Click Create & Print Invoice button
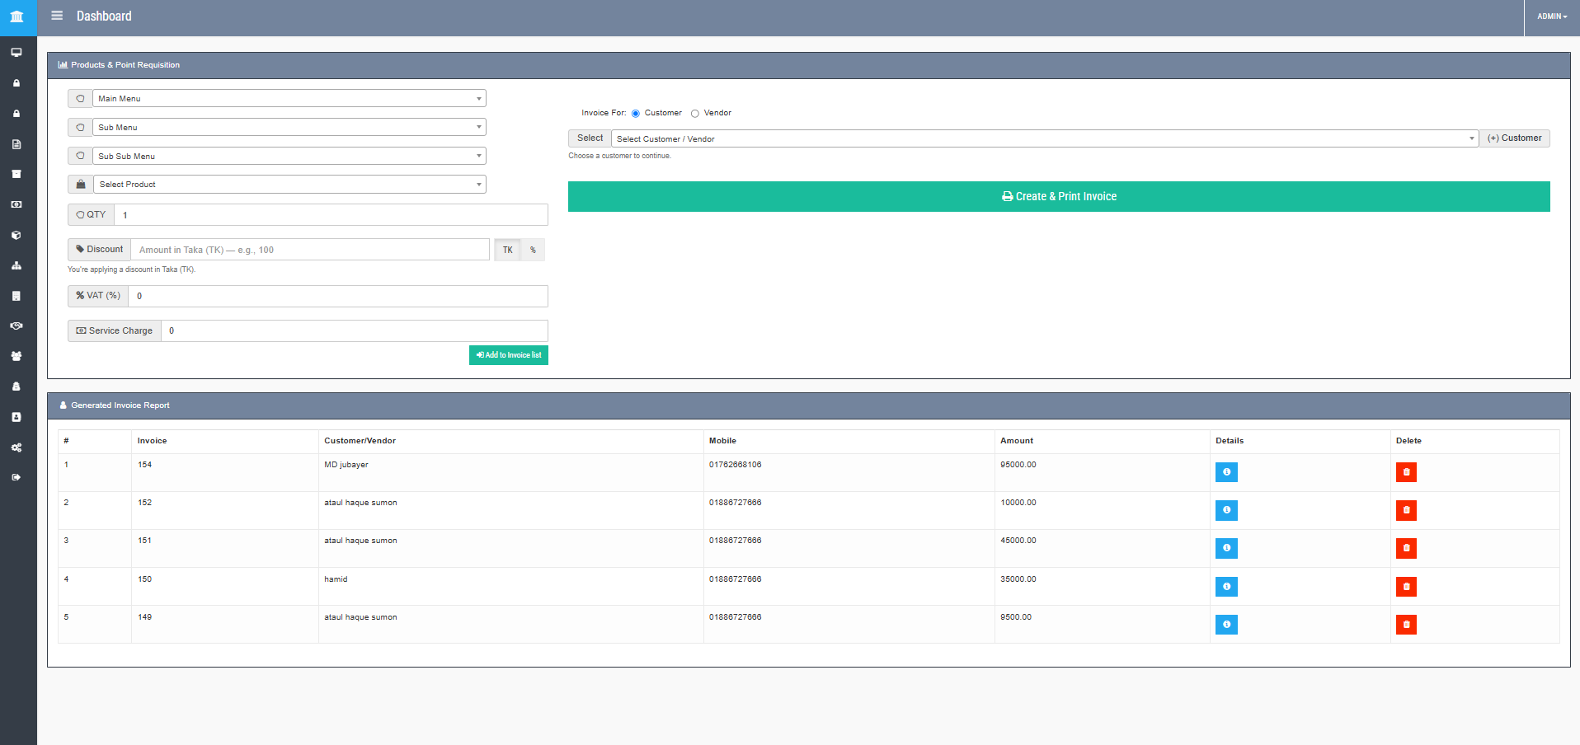This screenshot has height=745, width=1580. coord(1058,196)
